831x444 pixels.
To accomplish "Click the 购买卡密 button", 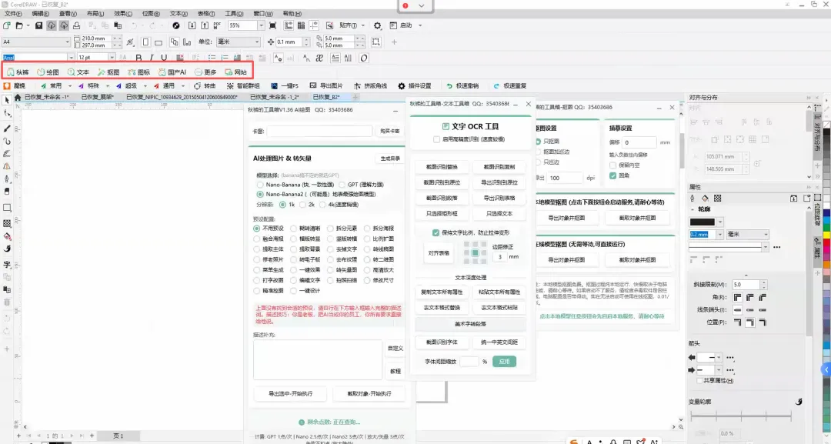I will [x=390, y=131].
